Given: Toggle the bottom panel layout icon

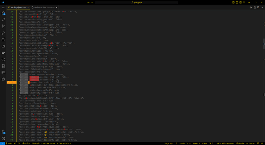Looking at the screenshot, I should pos(237,2).
